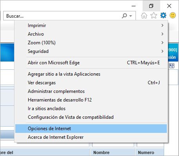
Task: Click the magnifying glass search icon
Action: tap(125, 16)
